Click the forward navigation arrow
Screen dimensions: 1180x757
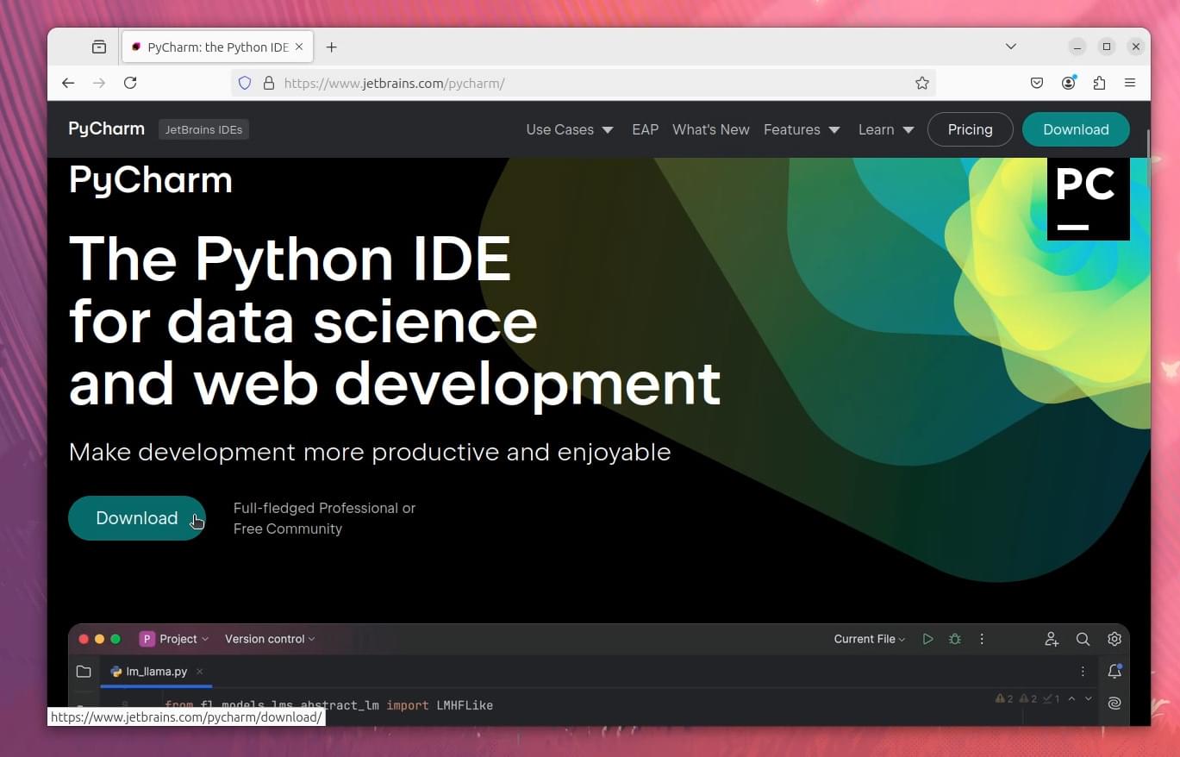click(99, 83)
